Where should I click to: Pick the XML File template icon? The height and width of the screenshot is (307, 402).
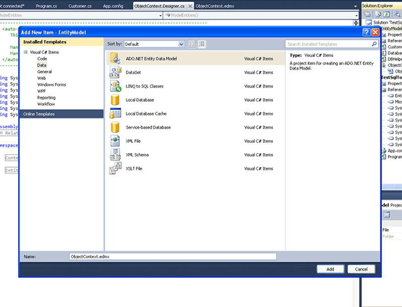115,141
